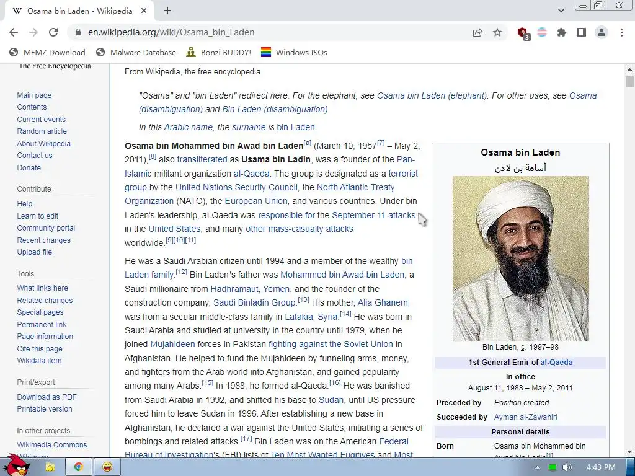Open the Bonzi BUDDY! bookmark

pos(219,52)
